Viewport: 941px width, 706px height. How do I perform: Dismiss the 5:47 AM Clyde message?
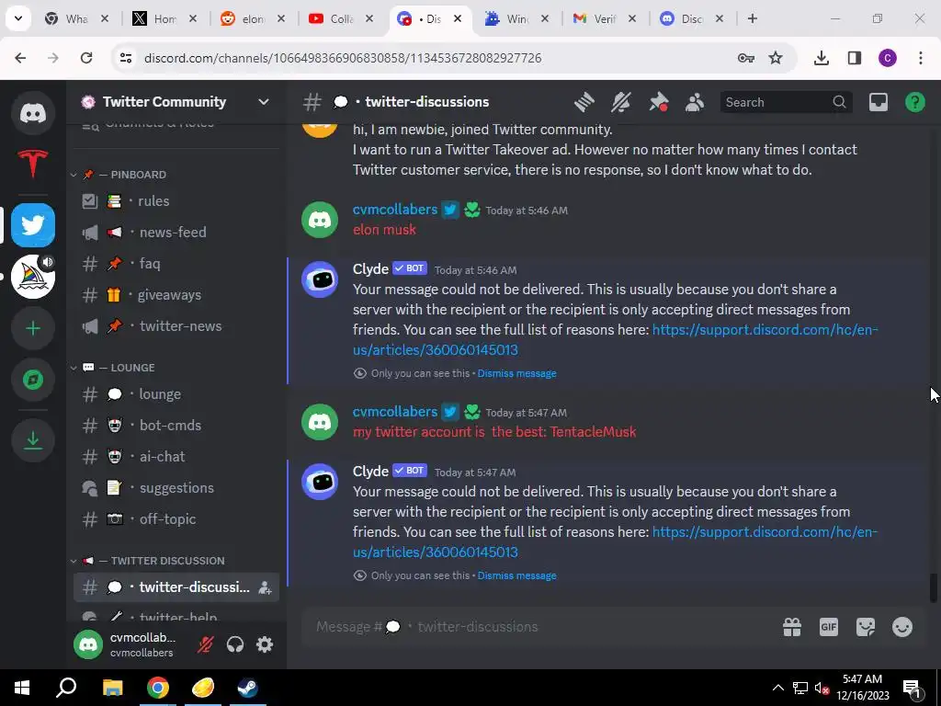(x=516, y=575)
